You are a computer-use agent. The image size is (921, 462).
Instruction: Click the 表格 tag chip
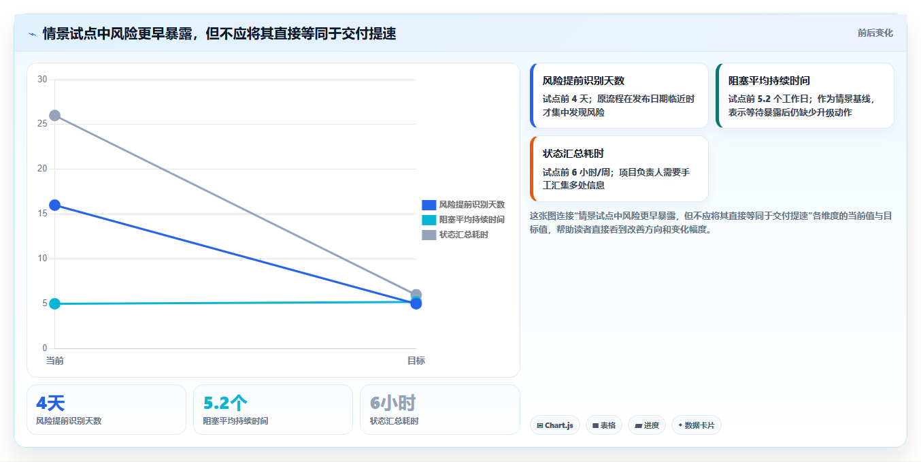pos(604,425)
